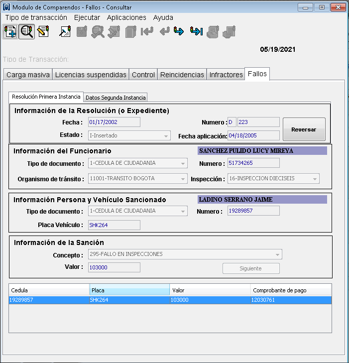
Task: Select the Consultar magnifier toolbar icon
Action: (x=26, y=32)
